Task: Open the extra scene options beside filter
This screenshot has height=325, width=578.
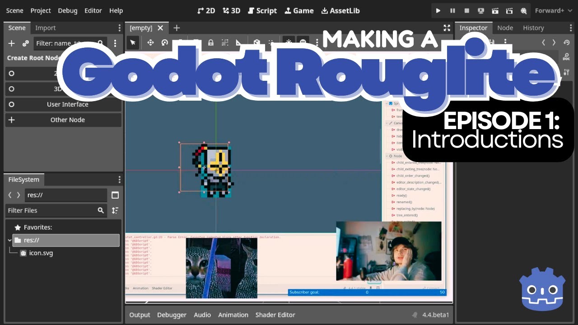Action: pyautogui.click(x=115, y=43)
